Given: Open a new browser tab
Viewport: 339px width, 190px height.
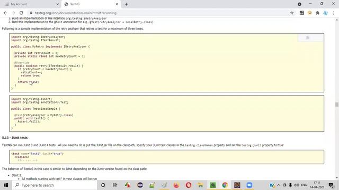Looking at the screenshot, I should (x=126, y=4).
